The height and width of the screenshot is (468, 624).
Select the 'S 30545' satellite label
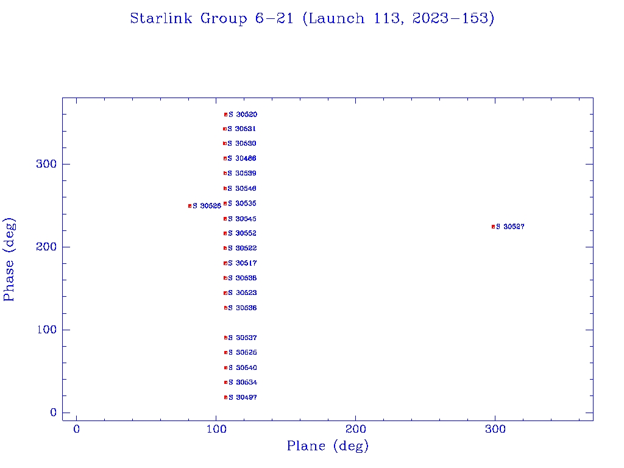click(x=242, y=219)
